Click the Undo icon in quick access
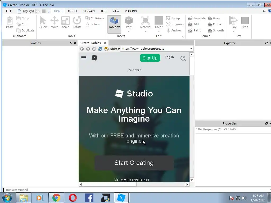 pos(25,11)
